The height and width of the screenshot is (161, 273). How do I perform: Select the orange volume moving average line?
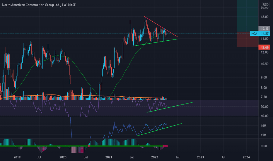83,96
